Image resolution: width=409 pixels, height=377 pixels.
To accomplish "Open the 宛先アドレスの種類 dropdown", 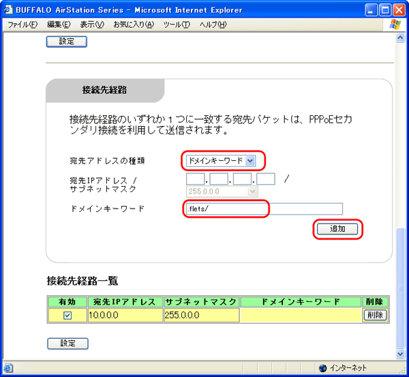I will click(221, 161).
